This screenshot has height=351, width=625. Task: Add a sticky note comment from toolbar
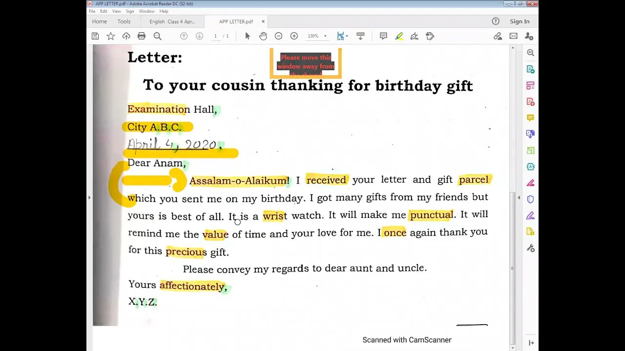[x=383, y=36]
